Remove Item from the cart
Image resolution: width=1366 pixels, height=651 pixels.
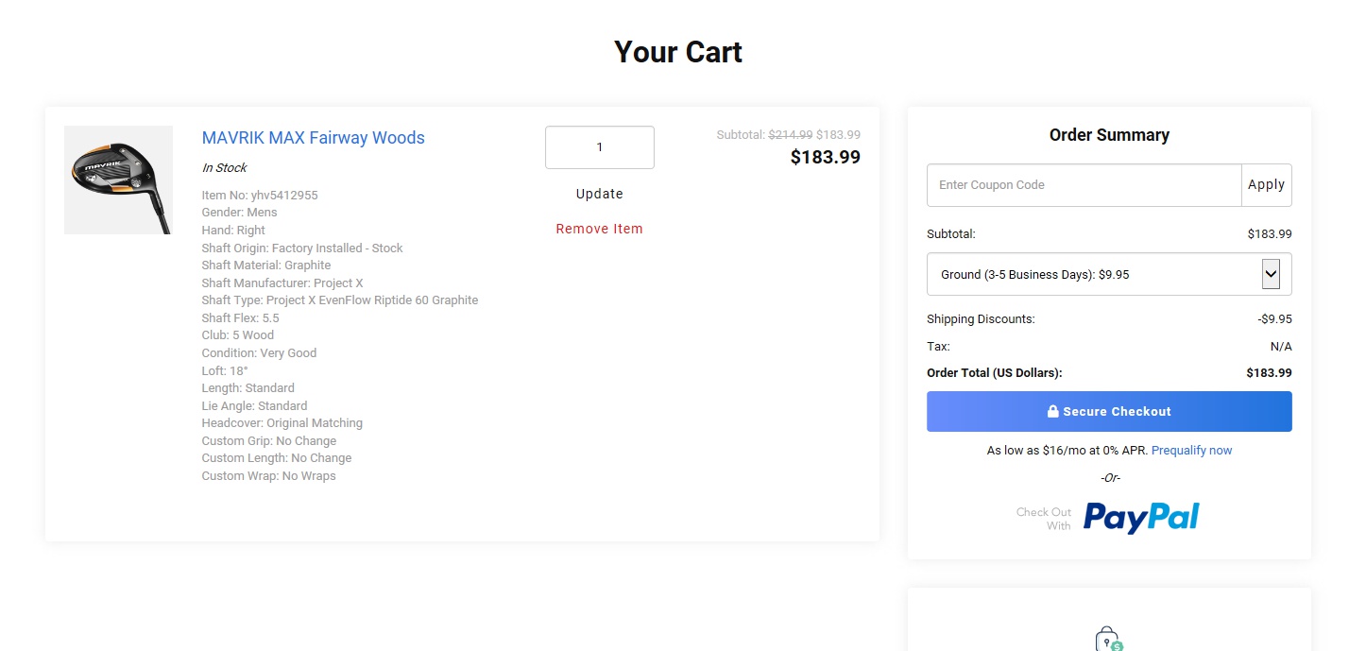pyautogui.click(x=599, y=229)
